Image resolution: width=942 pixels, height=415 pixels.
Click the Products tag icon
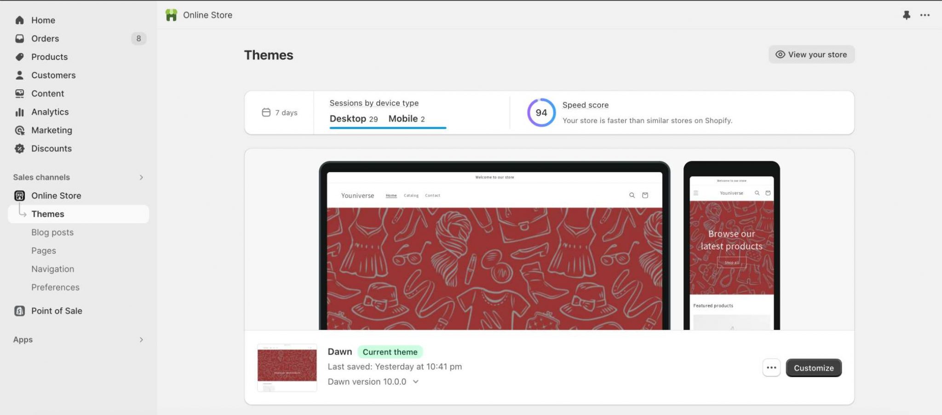pos(19,57)
